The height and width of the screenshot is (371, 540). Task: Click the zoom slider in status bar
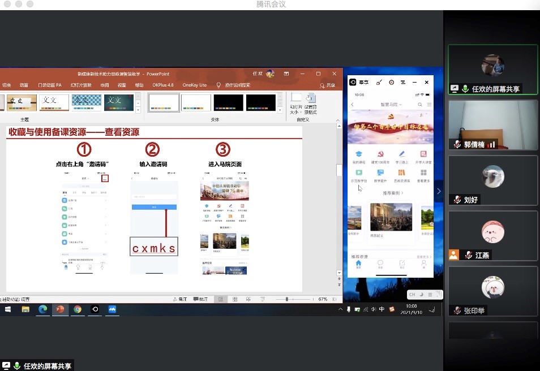click(287, 299)
